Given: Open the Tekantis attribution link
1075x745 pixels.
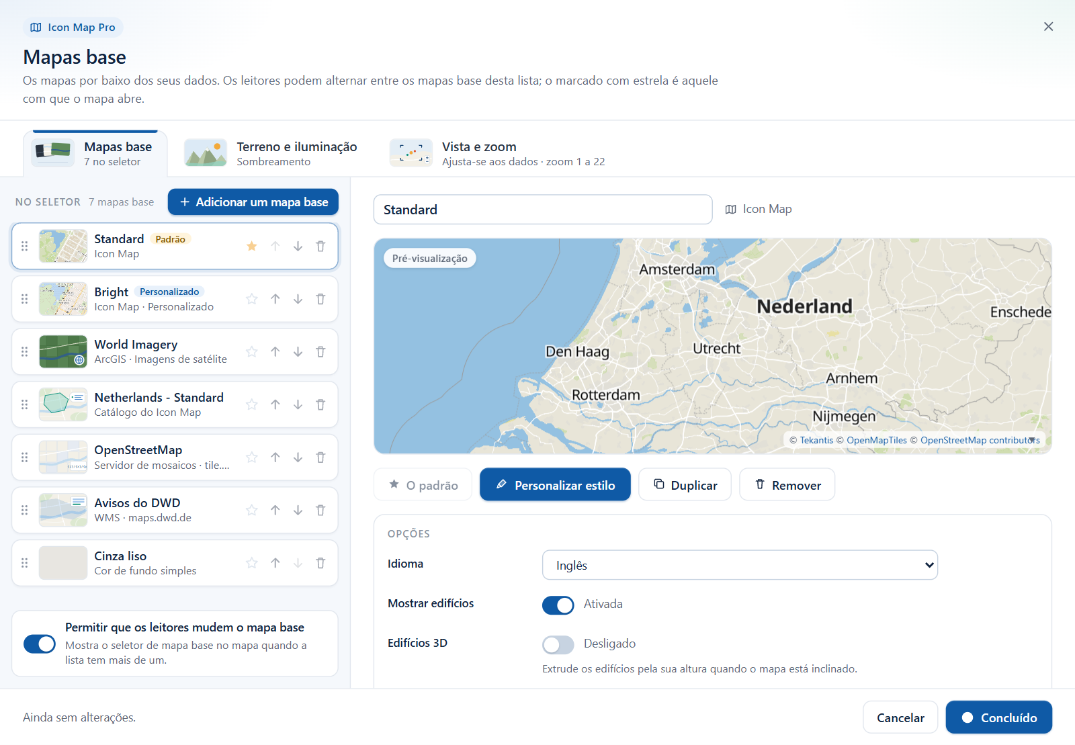Looking at the screenshot, I should [x=816, y=441].
